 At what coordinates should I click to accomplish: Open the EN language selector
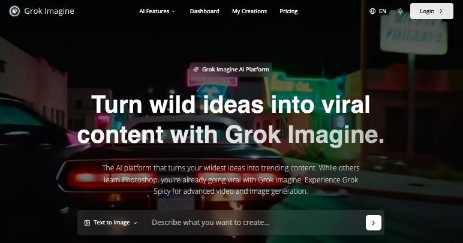tap(378, 11)
